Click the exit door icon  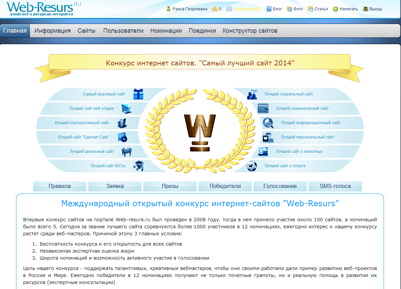[x=366, y=9]
